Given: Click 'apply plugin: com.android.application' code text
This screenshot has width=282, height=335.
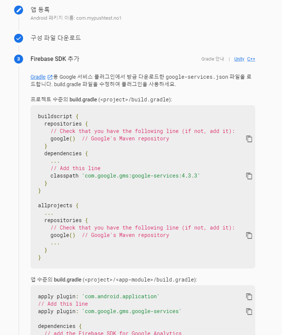Looking at the screenshot, I should (x=99, y=296).
